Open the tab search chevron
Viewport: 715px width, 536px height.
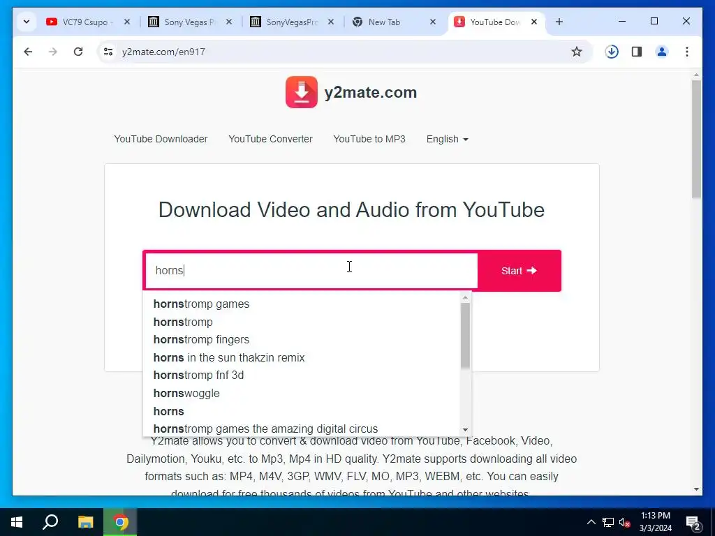[27, 22]
